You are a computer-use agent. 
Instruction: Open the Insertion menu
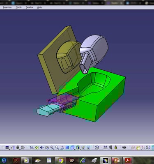tap(7, 7)
